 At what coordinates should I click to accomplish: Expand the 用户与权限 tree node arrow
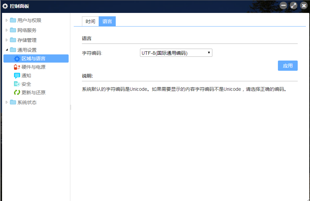6,20
